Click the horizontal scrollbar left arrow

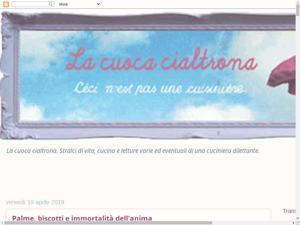coord(2,223)
